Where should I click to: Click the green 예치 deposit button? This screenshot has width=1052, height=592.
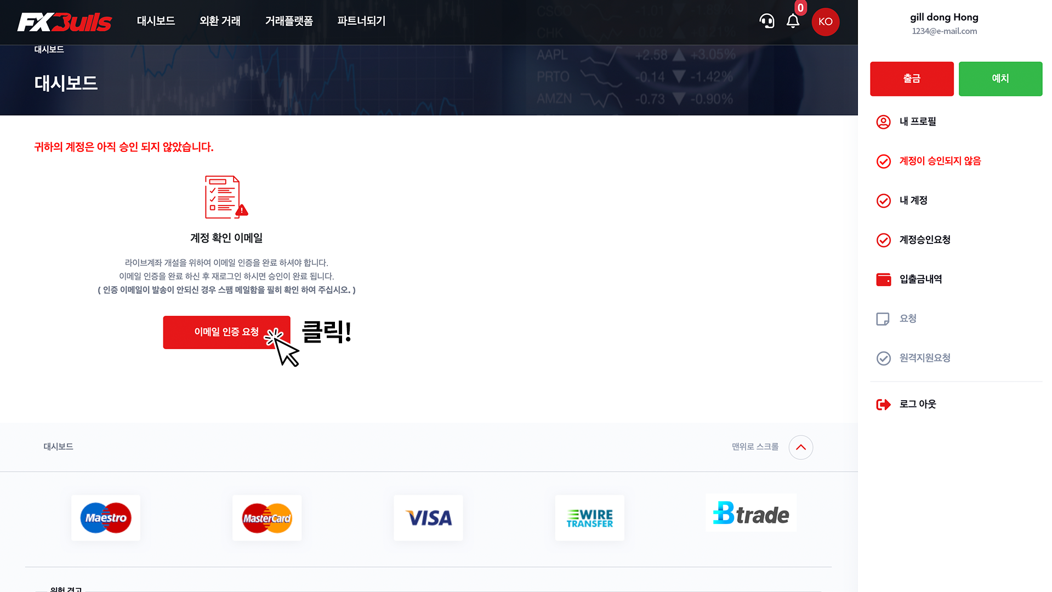pos(1000,79)
